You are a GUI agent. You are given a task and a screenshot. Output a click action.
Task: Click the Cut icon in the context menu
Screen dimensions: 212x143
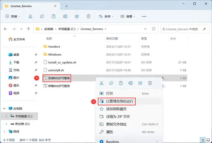click(101, 83)
